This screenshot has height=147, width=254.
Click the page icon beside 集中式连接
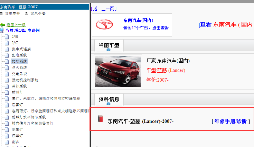coord(7,49)
